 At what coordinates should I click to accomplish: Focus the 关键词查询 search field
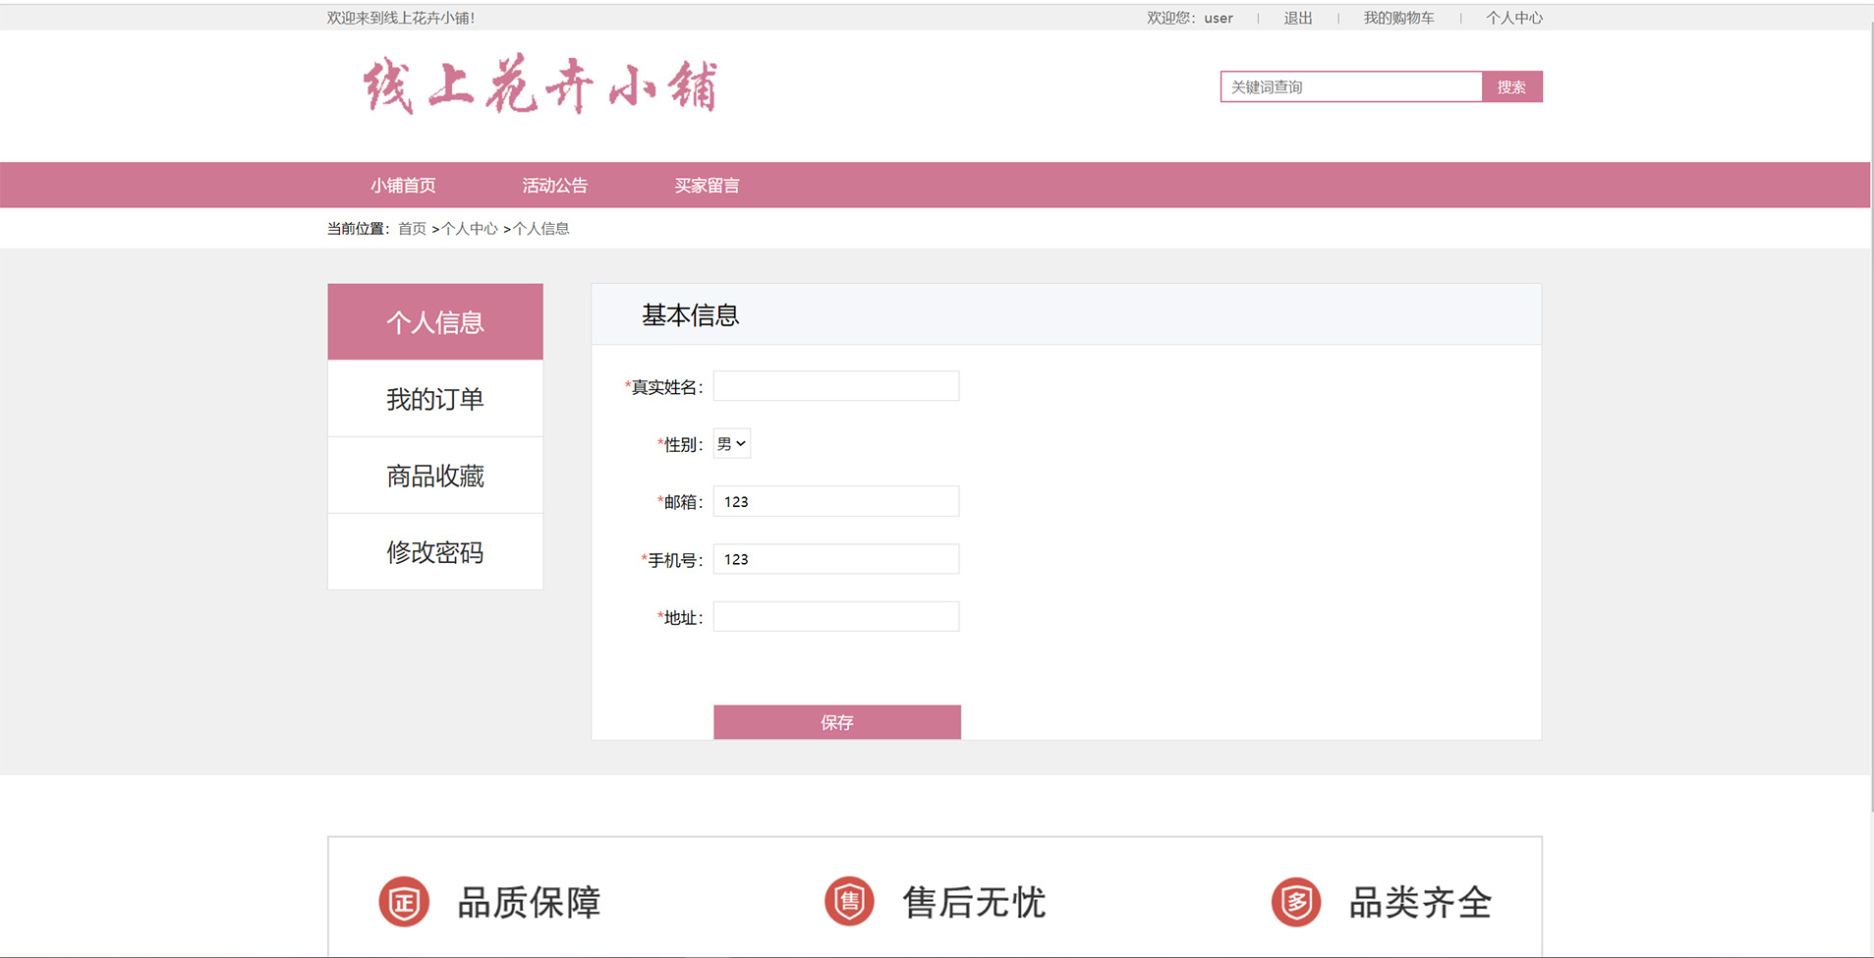tap(1351, 86)
